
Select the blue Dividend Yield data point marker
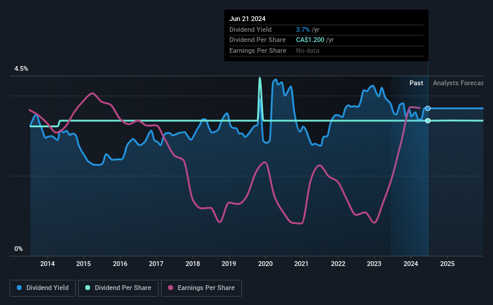point(428,109)
